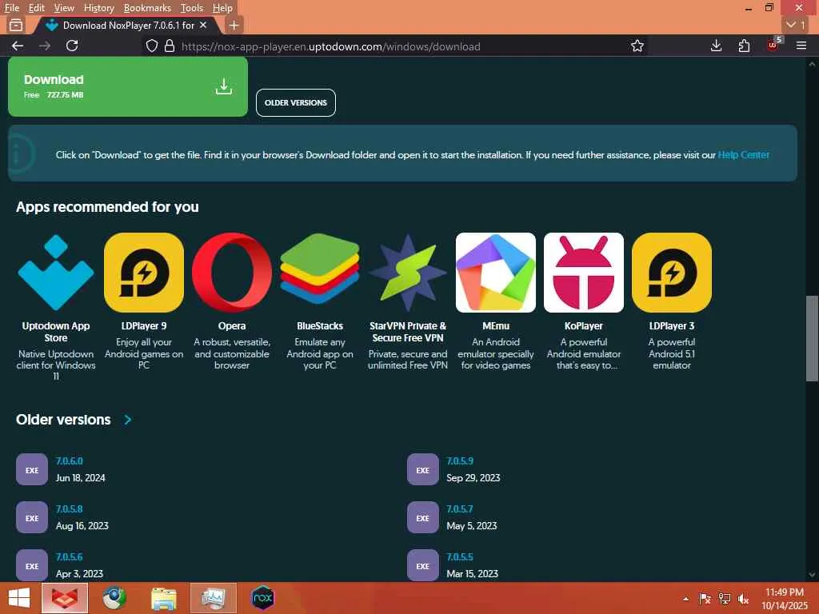Open version 7.0.6.0 link

pos(70,461)
